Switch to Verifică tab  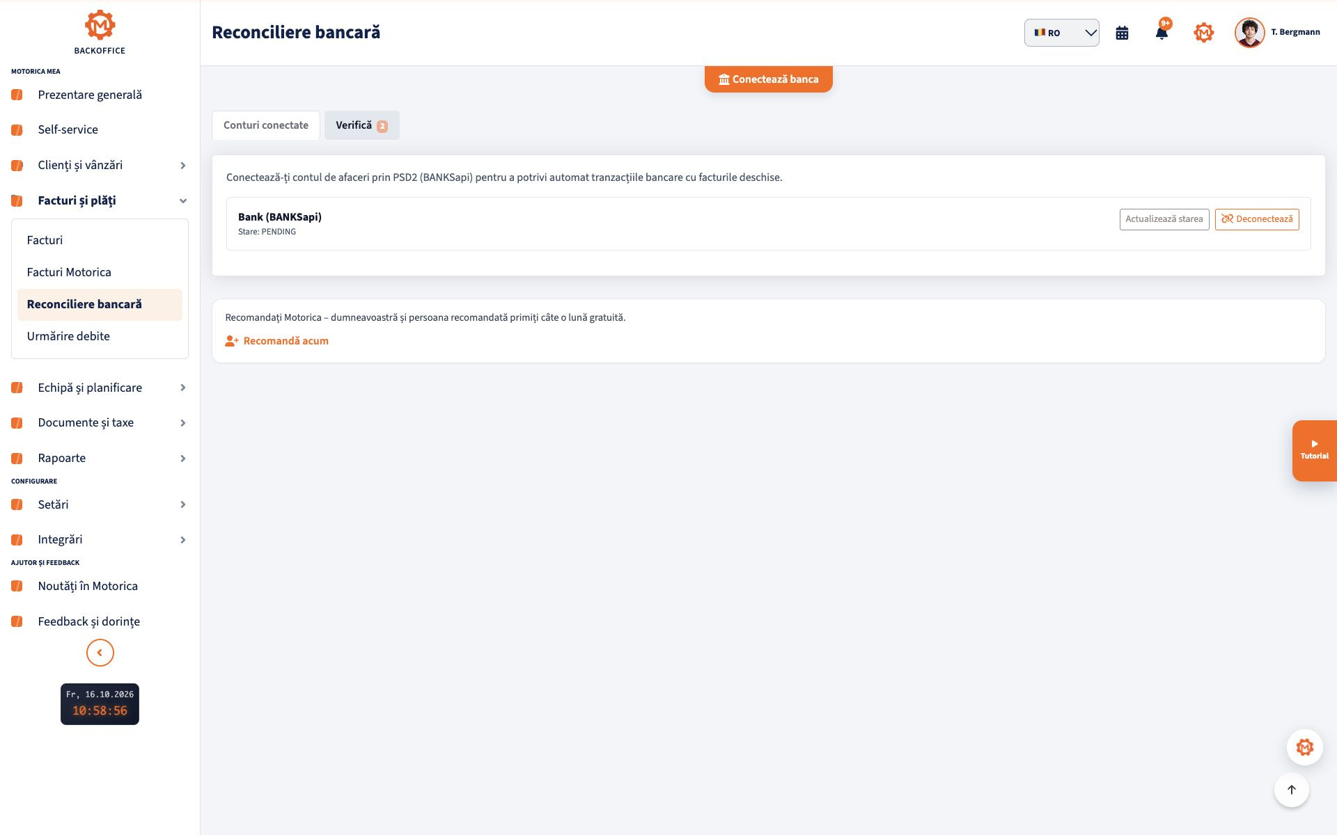tap(361, 125)
